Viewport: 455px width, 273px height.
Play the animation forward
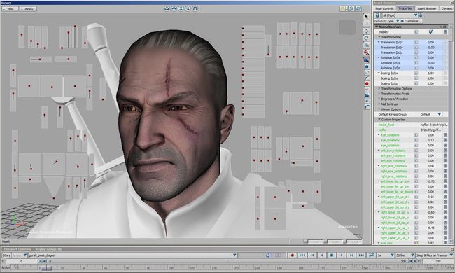(342, 255)
